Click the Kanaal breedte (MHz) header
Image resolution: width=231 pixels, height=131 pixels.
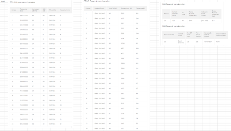[x=175, y=13]
